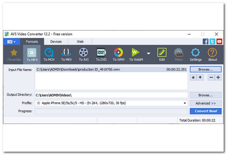Open the Favorites star icon
This screenshot has width=227, height=155.
[14, 55]
